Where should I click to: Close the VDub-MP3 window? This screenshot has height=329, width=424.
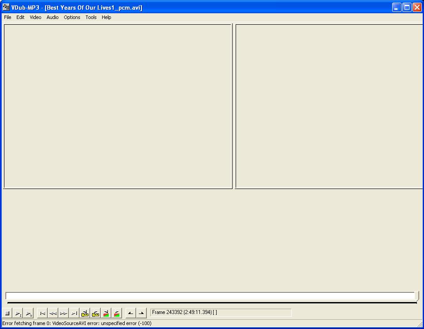[x=417, y=8]
